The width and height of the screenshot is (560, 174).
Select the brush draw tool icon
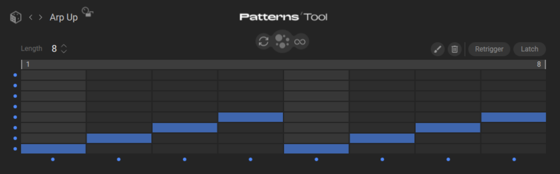[437, 49]
